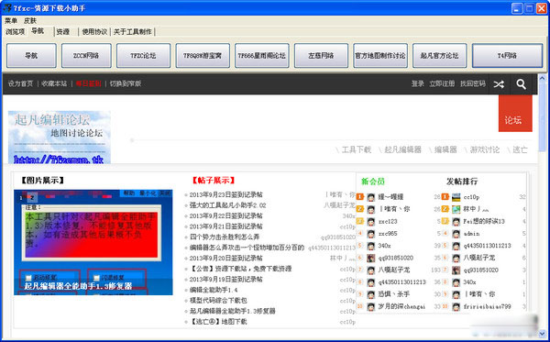This screenshot has width=550, height=342.
Task: Click the vertical scrollbar up arrow
Action: [x=543, y=78]
